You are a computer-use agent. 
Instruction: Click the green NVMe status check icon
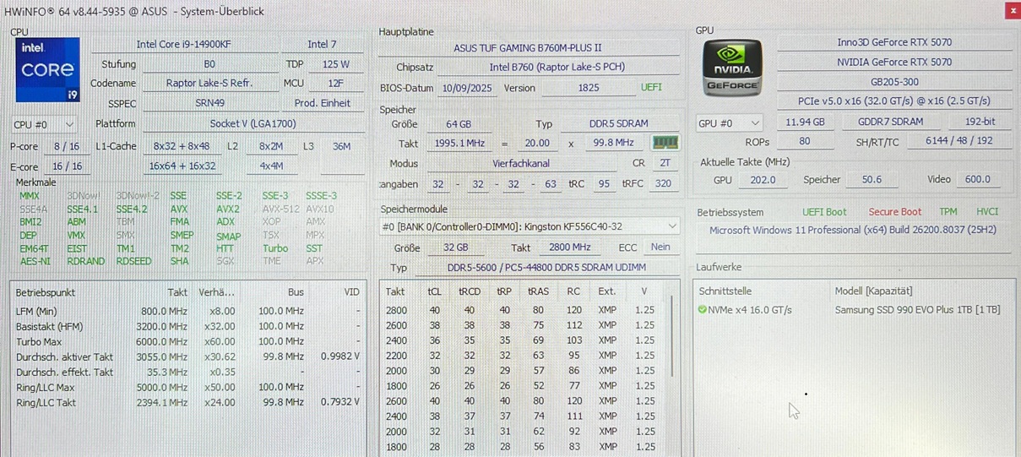point(703,310)
